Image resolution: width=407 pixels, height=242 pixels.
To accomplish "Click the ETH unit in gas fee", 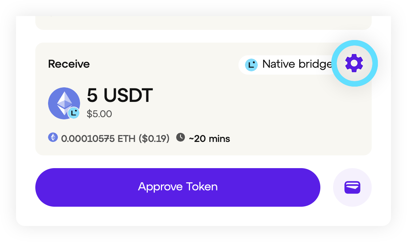I will (126, 139).
